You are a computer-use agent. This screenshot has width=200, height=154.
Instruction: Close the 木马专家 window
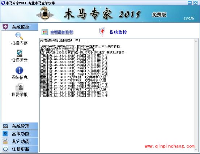tap(196, 3)
